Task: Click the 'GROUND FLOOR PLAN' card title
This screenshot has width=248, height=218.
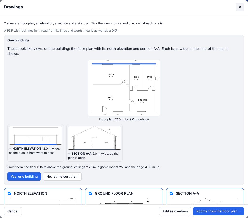Action: 114,193
